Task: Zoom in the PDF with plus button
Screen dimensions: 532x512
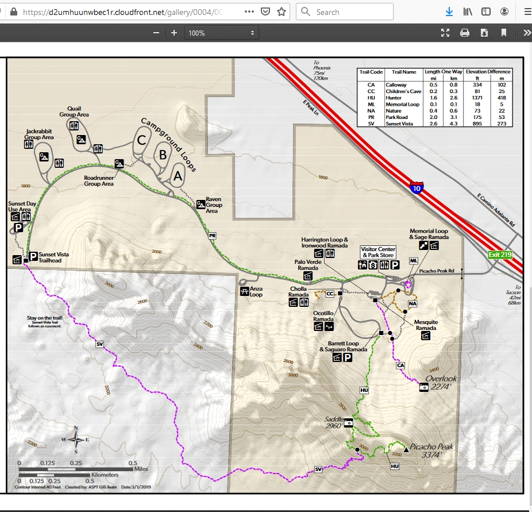Action: point(174,33)
